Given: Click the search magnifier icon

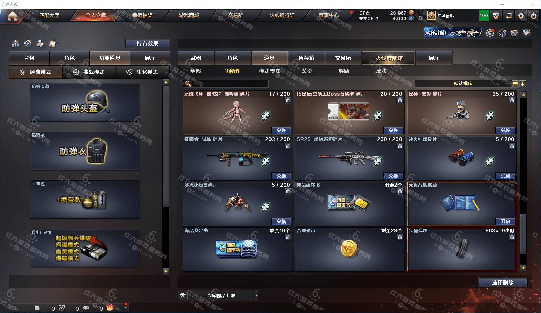Looking at the screenshot, I should (188, 83).
